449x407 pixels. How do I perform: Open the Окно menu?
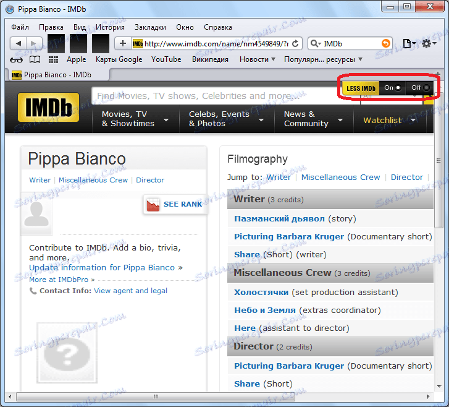185,27
